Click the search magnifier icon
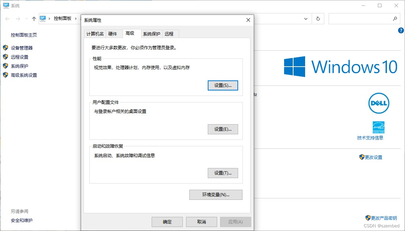Viewport: 405px width, 231px height. click(395, 18)
